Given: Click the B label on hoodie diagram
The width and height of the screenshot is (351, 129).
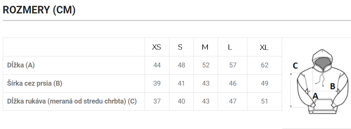Looking at the screenshot, I should coord(333,86).
